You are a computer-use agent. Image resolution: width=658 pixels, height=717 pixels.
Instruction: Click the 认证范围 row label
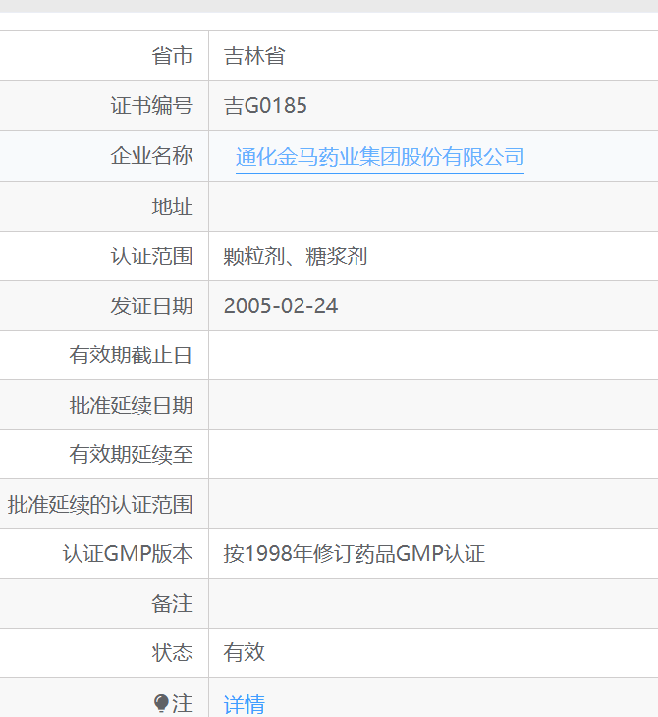click(x=151, y=256)
